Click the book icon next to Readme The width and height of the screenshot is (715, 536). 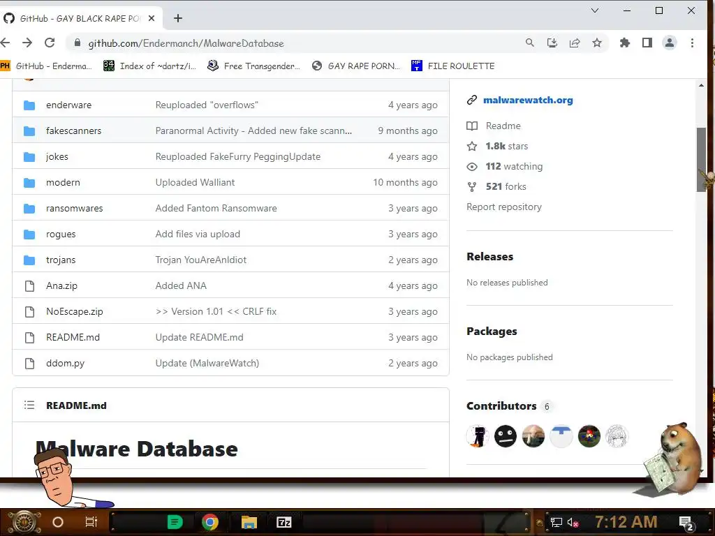[472, 126]
